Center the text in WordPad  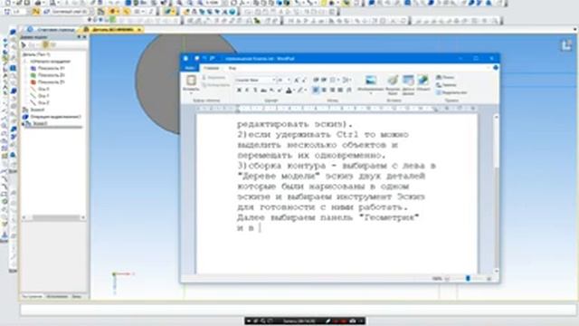click(324, 90)
